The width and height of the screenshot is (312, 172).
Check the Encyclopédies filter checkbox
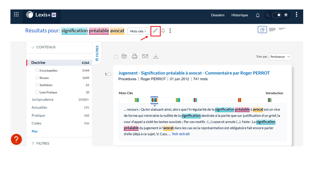37,70
